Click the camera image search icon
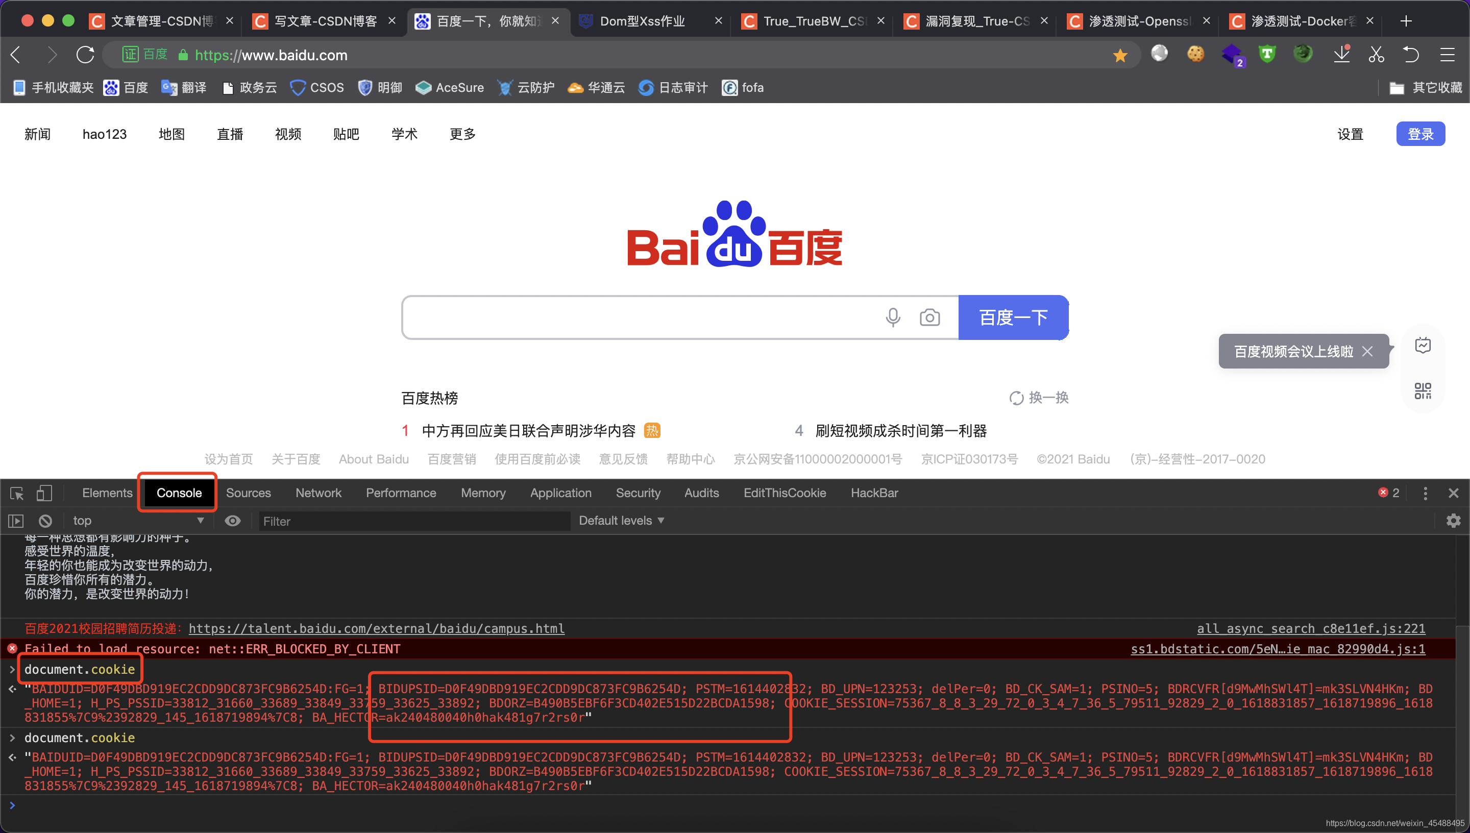Screen dimensions: 1470x833 [929, 317]
